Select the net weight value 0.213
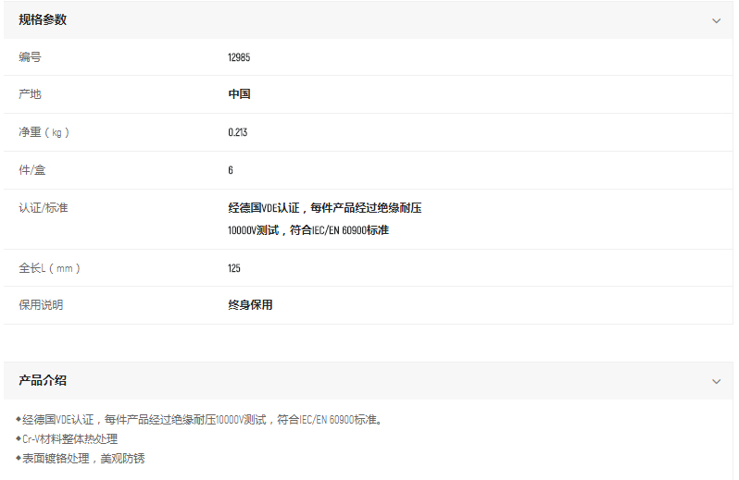 point(238,132)
